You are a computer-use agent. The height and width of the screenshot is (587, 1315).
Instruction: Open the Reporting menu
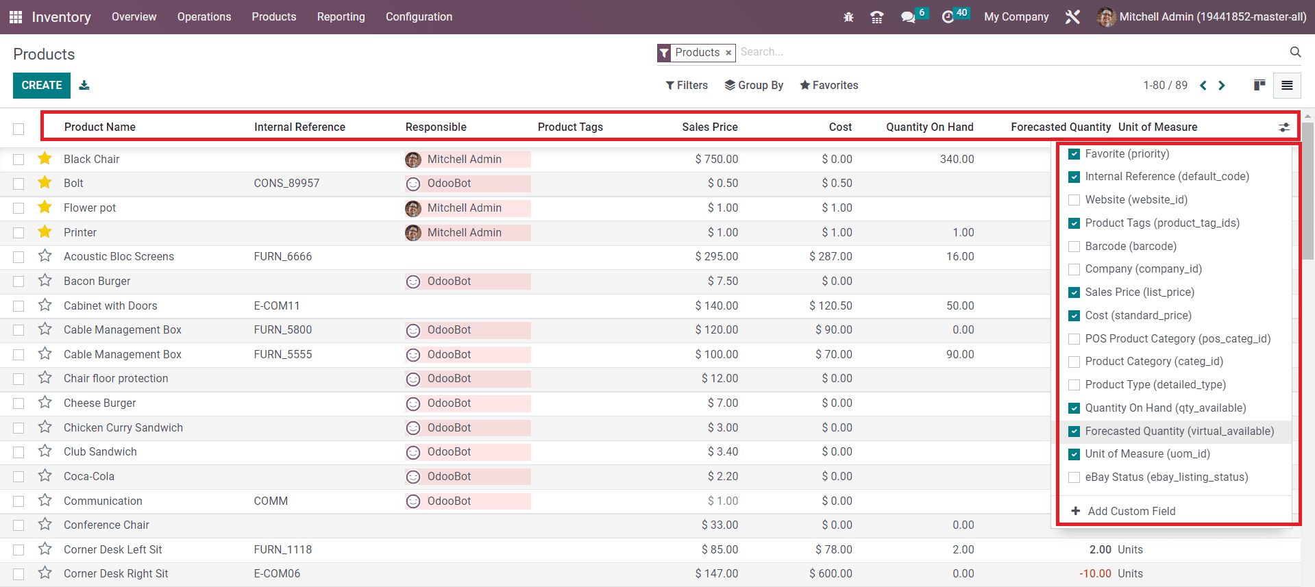[341, 17]
